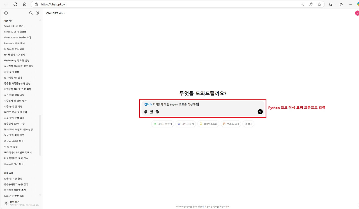The width and height of the screenshot is (359, 209).
Task: Click the 이미지 만들기 suggestion chip
Action: (163, 124)
